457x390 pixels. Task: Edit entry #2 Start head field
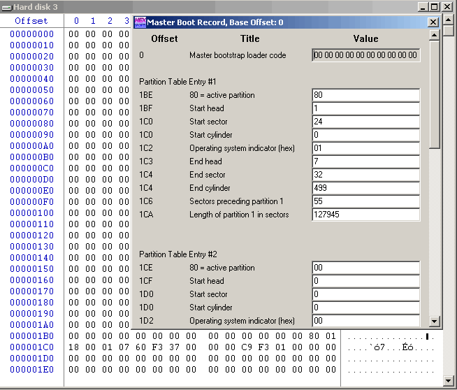pos(365,281)
